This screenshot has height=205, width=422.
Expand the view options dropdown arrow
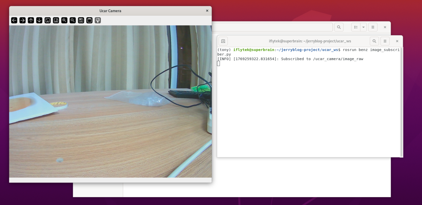[363, 27]
